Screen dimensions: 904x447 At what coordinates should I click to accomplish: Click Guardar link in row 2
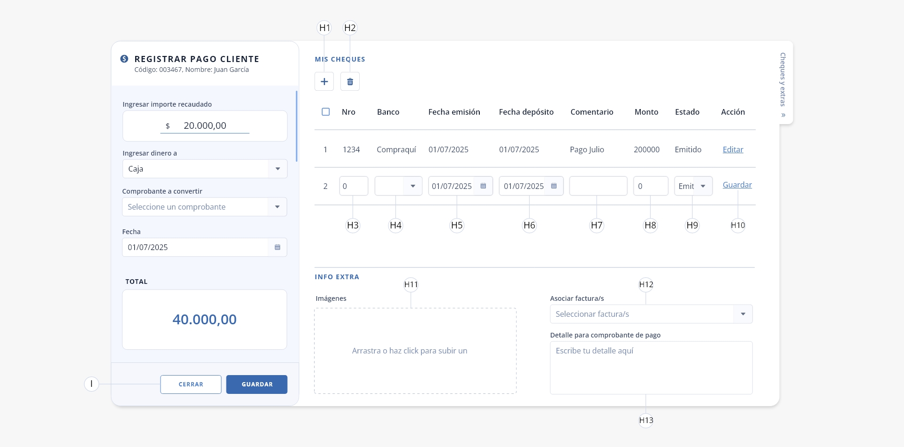tap(737, 185)
